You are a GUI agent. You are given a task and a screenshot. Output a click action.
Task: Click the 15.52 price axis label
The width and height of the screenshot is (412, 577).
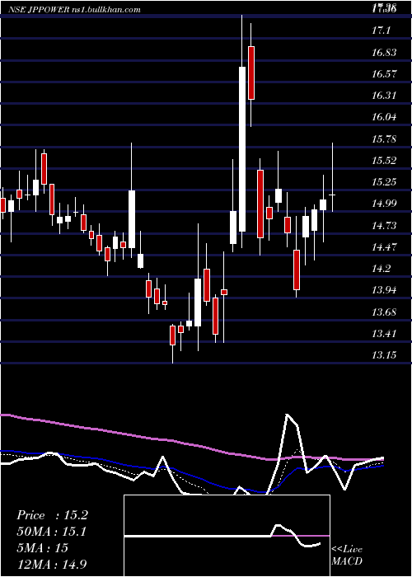point(384,161)
